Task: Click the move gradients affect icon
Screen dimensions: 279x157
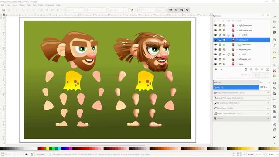Action: 181,10
